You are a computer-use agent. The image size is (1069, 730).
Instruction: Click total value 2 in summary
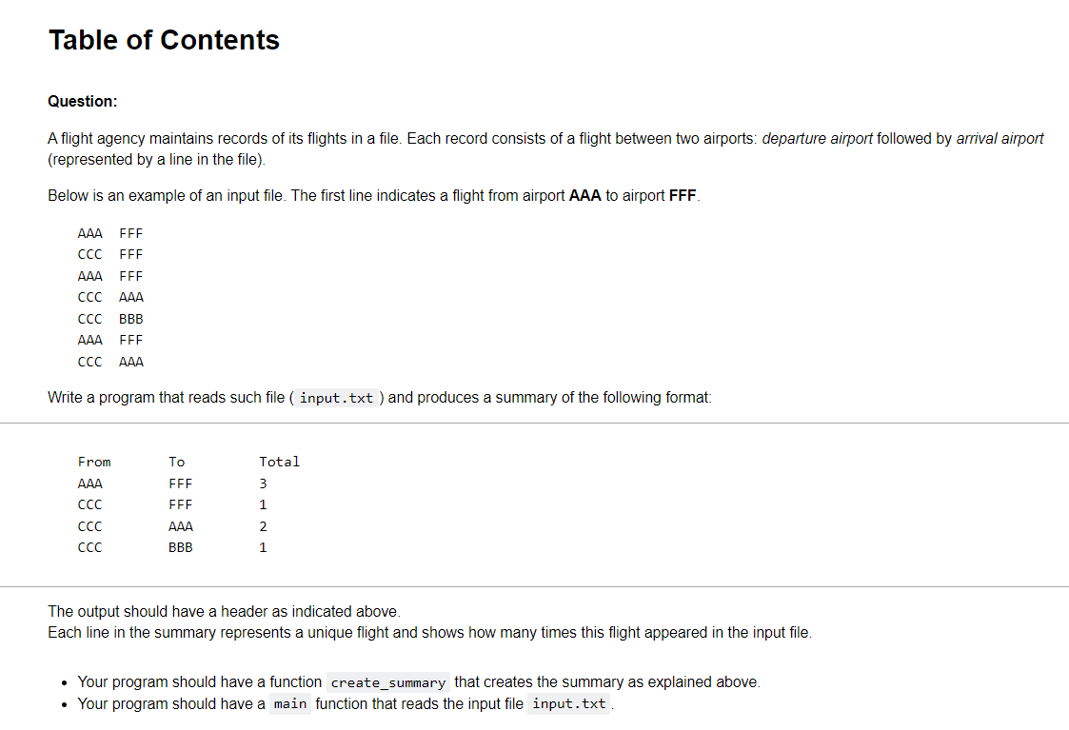(x=263, y=527)
